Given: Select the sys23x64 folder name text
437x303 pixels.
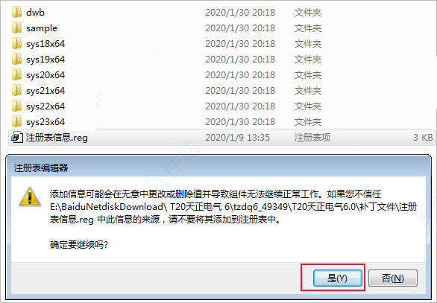Looking at the screenshot, I should [x=45, y=122].
